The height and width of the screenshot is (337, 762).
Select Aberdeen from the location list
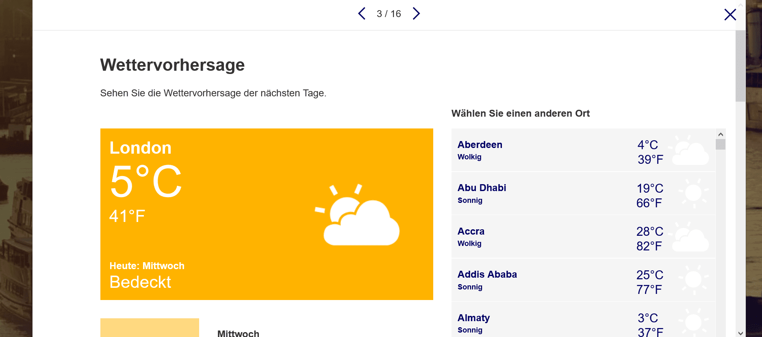(480, 145)
